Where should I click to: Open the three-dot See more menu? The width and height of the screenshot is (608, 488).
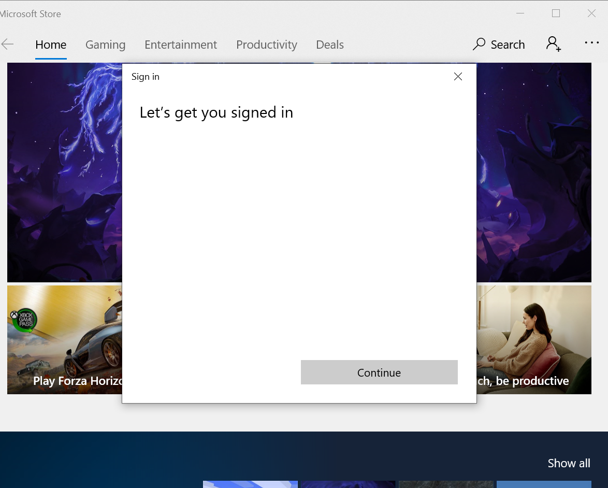pos(592,42)
